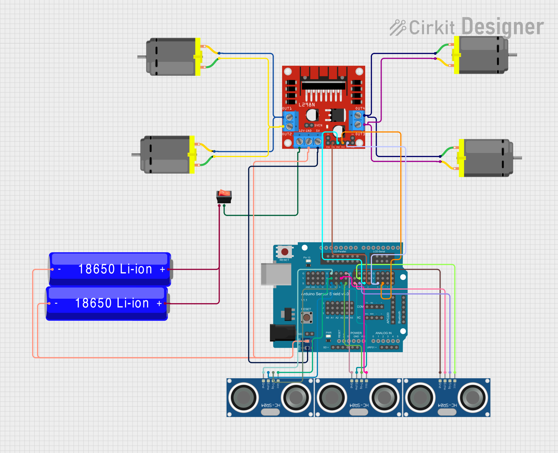Click the 12V GND 5V terminal block

point(309,140)
